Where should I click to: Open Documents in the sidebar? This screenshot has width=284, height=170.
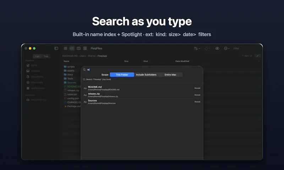click(37, 77)
